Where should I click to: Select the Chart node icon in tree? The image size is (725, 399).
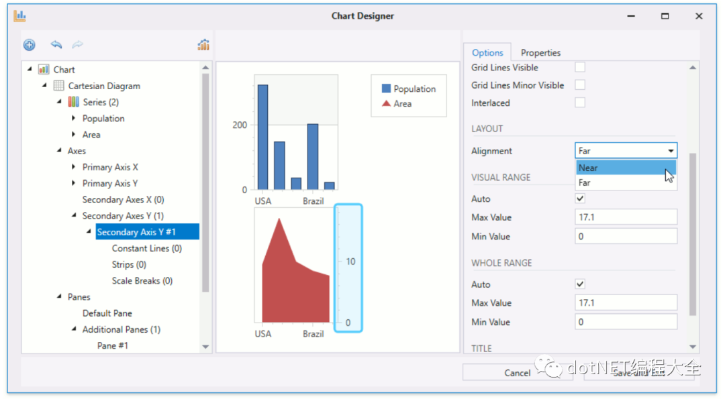point(44,69)
